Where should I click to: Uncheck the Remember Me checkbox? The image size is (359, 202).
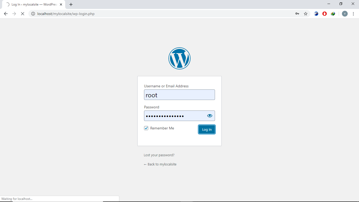tap(146, 128)
